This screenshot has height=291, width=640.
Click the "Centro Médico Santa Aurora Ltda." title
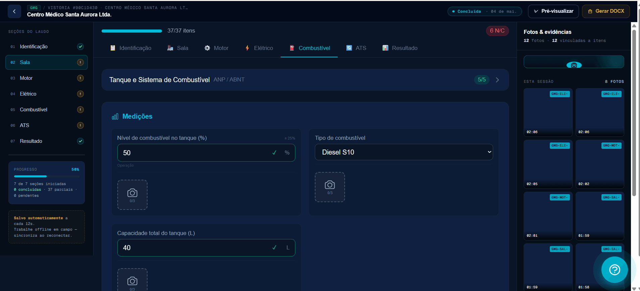pos(69,15)
